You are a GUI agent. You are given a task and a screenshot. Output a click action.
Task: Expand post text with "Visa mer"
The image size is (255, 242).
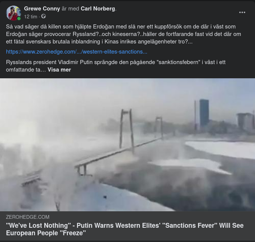tap(59, 70)
